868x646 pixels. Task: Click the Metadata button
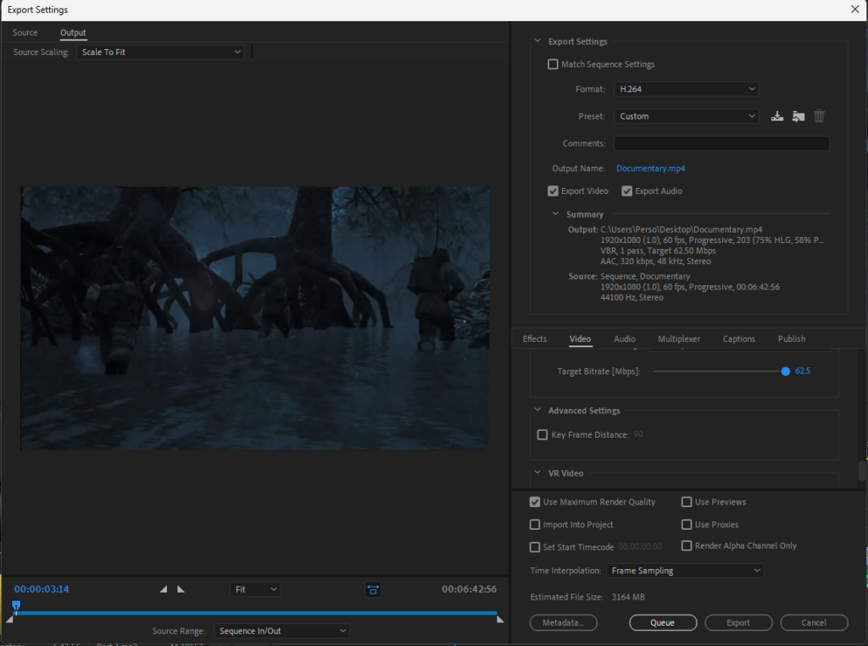(x=564, y=623)
